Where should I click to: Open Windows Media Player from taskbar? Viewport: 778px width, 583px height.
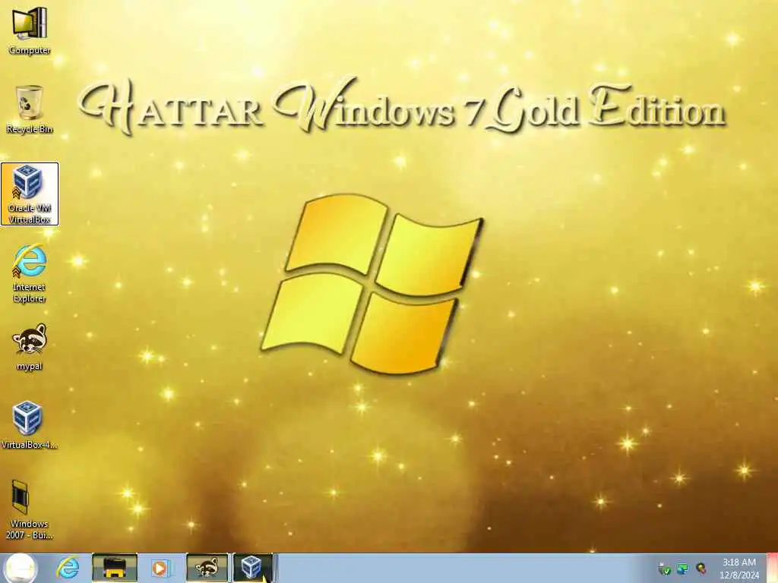(160, 568)
